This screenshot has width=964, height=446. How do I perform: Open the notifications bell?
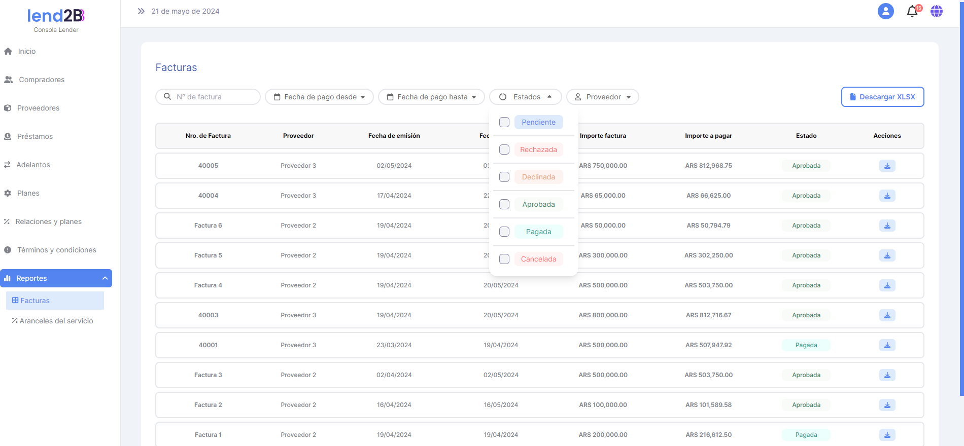click(912, 11)
